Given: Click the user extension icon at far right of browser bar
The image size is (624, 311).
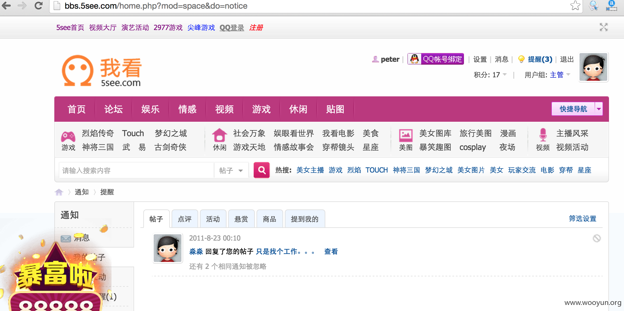Looking at the screenshot, I should coord(611,5).
